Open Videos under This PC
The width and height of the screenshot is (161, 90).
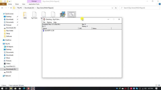click(8, 63)
